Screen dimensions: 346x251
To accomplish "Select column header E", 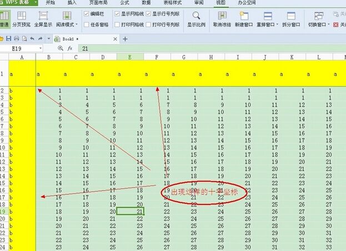I will coord(130,57).
